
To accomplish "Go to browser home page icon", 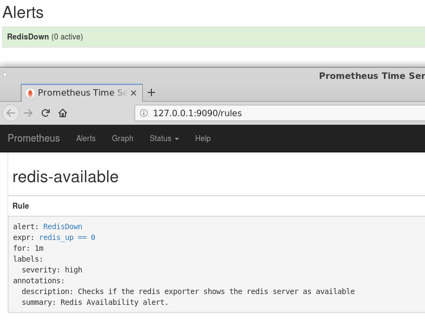I will 63,113.
